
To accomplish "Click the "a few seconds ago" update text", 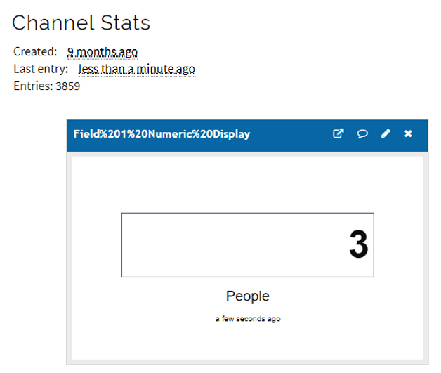I will [x=247, y=318].
